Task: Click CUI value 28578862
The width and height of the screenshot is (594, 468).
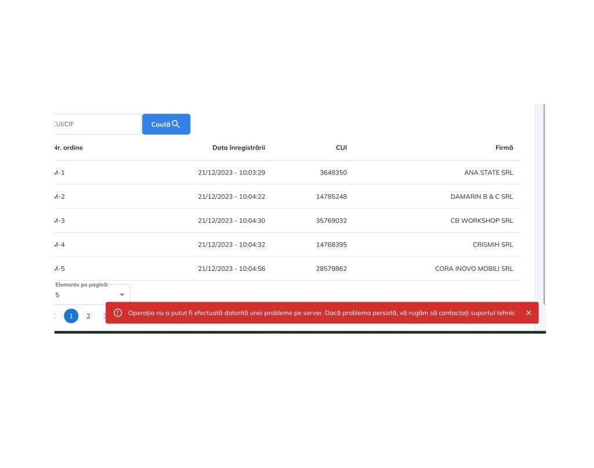Action: (x=331, y=269)
